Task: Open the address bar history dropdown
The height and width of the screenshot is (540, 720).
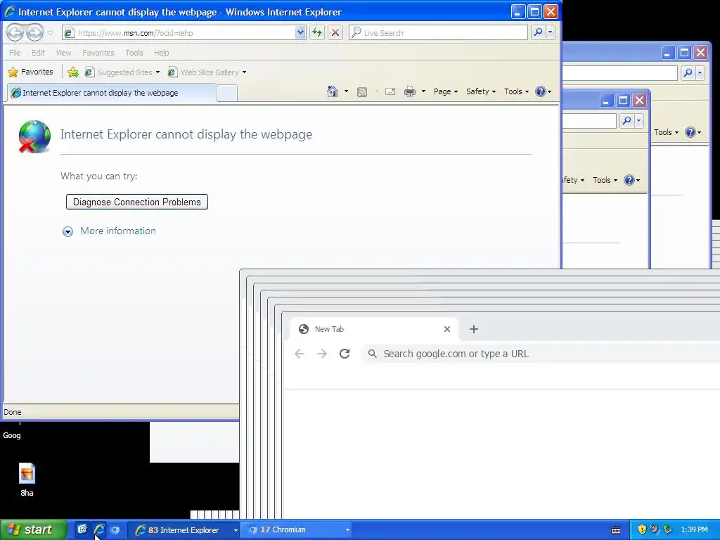Action: pyautogui.click(x=300, y=32)
